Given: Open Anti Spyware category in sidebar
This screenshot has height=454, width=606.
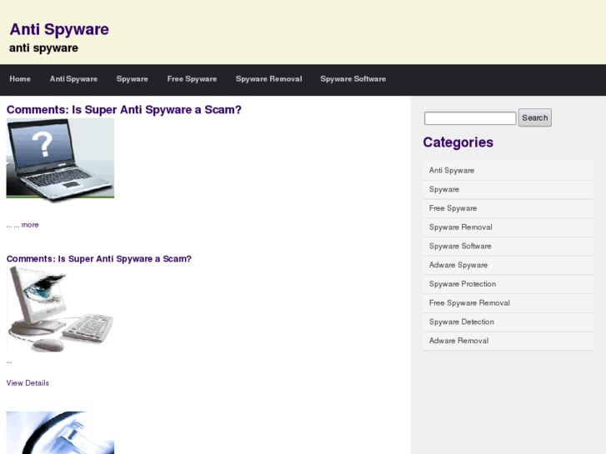Looking at the screenshot, I should click(x=508, y=171).
